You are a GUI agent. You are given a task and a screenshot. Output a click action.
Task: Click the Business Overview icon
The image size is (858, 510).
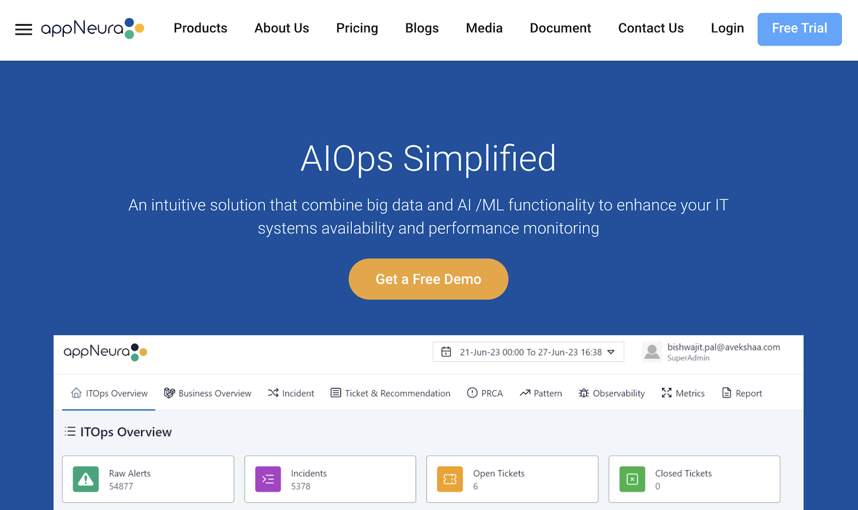169,393
